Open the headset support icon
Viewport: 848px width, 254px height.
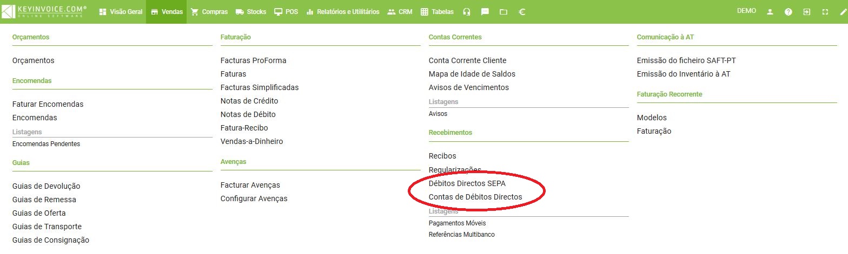[467, 12]
